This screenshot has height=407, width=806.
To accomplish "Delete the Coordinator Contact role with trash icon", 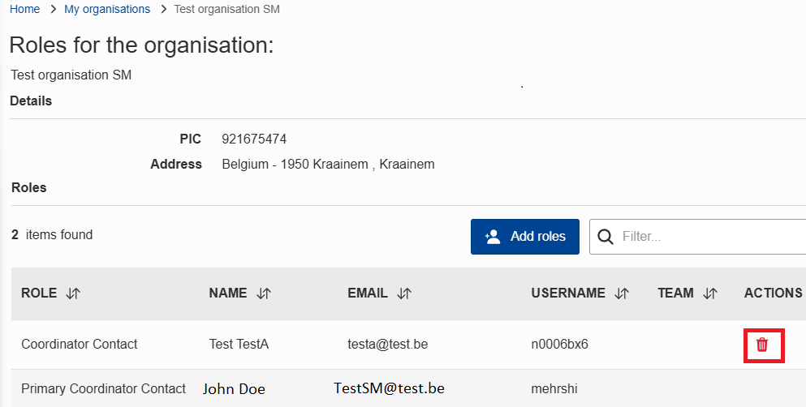I will (x=761, y=345).
